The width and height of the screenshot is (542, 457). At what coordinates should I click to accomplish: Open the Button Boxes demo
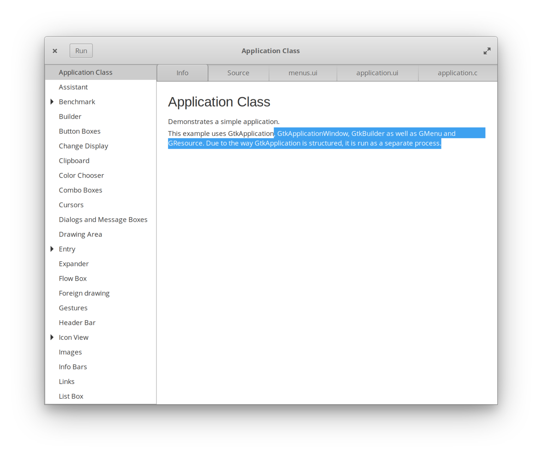pyautogui.click(x=80, y=131)
